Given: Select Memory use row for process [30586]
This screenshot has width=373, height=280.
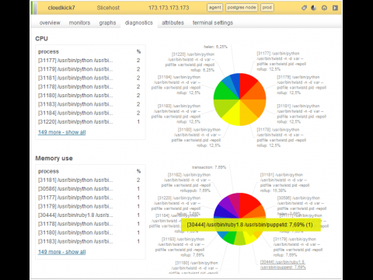Looking at the screenshot, I should click(x=89, y=189).
